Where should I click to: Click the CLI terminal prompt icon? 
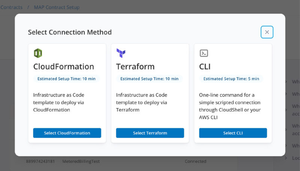[204, 53]
